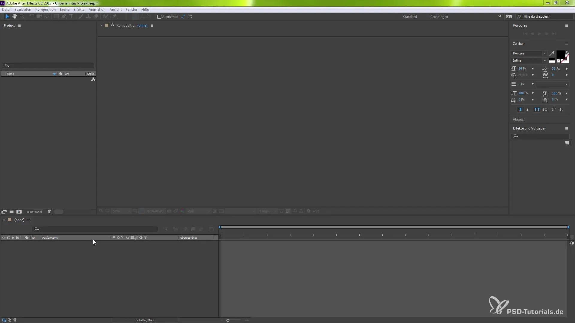Select the Zoom magnifier tool
The image size is (575, 323).
click(22, 16)
